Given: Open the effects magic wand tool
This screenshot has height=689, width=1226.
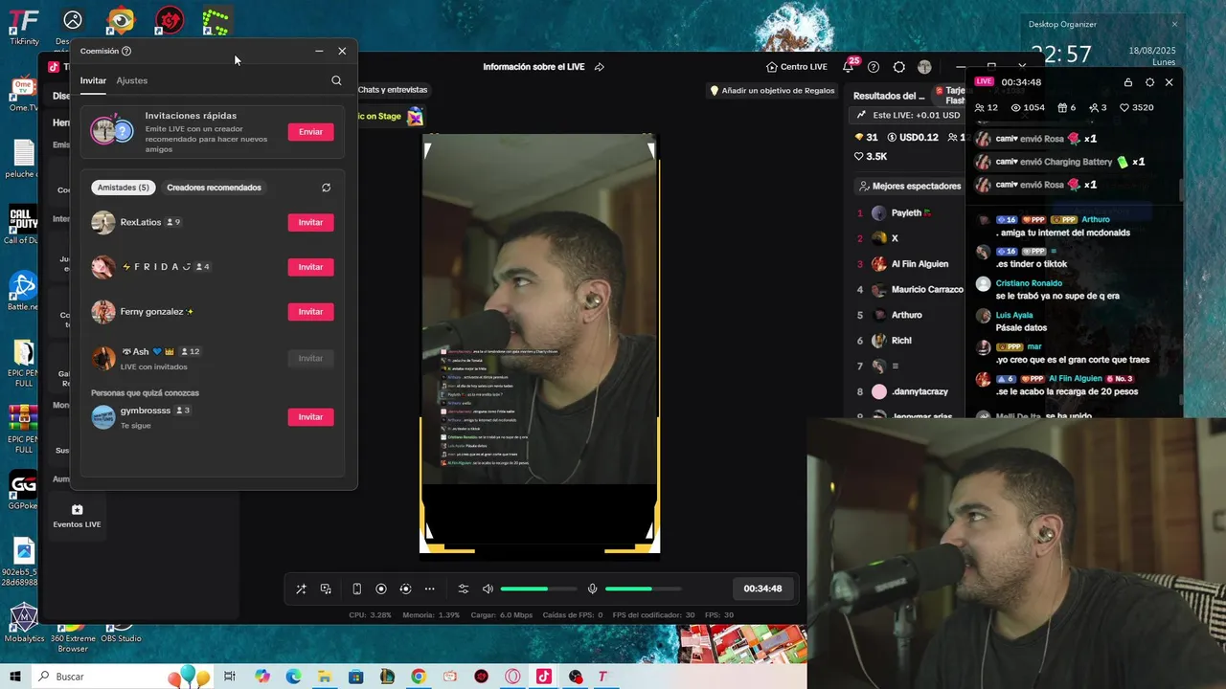Looking at the screenshot, I should pos(301,589).
